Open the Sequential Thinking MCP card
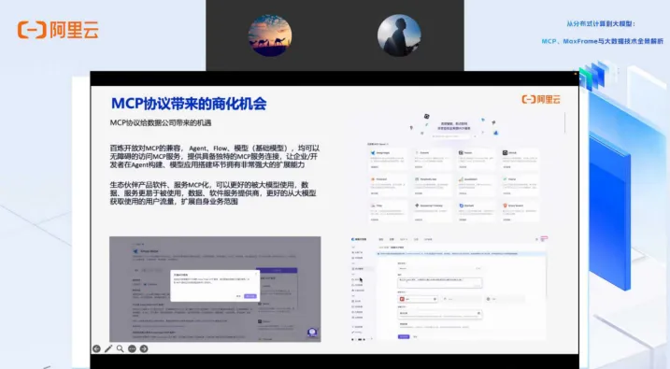 (432, 211)
